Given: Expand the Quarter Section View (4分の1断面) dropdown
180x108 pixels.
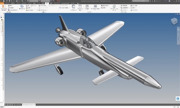Looking at the screenshot, I should [69, 8].
